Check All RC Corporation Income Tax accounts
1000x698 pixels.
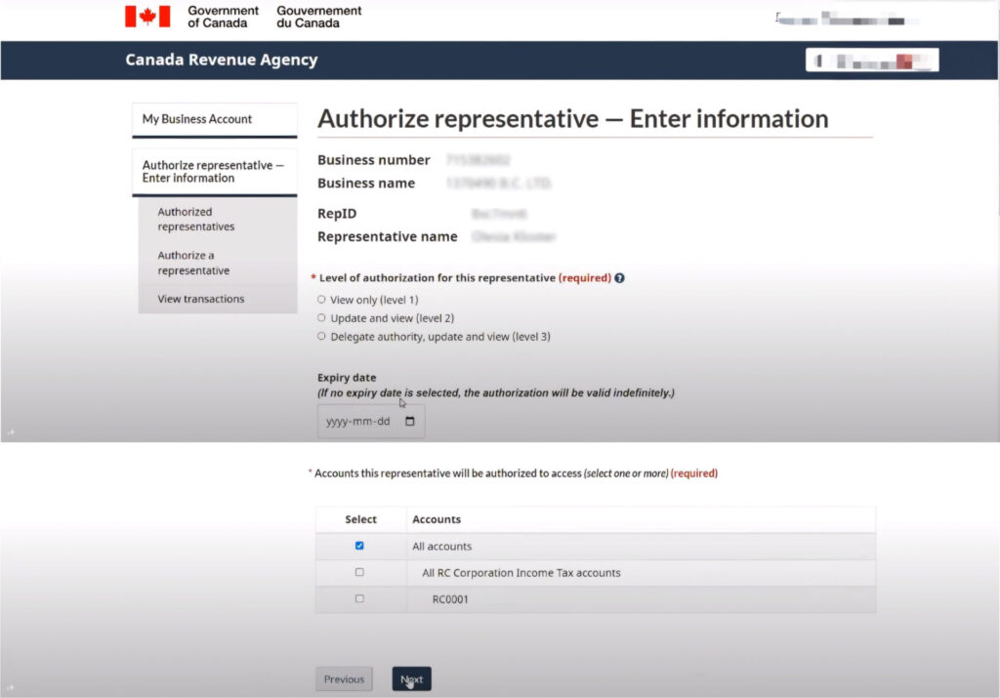point(359,572)
